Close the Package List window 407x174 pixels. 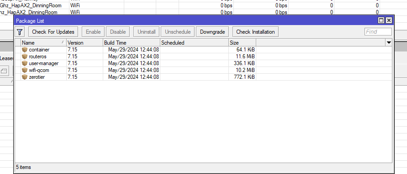click(389, 20)
